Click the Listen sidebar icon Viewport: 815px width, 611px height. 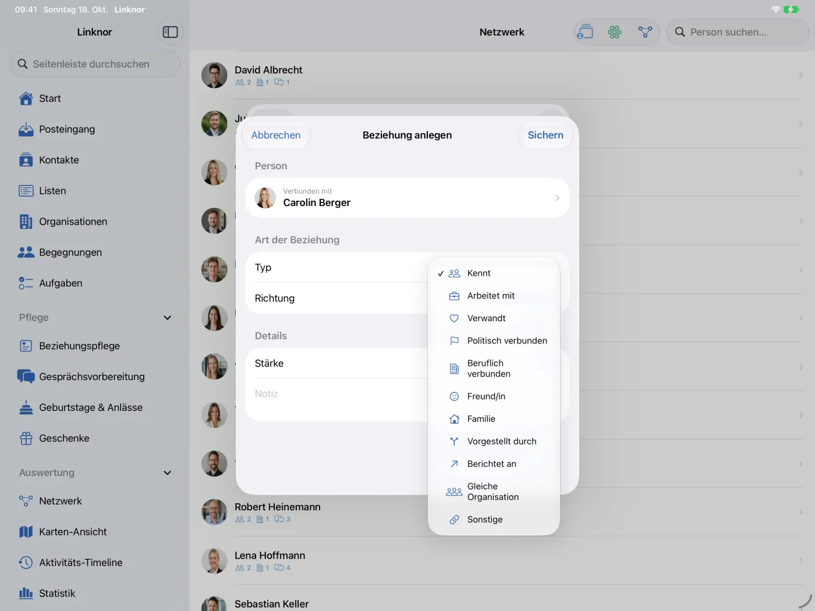click(26, 191)
